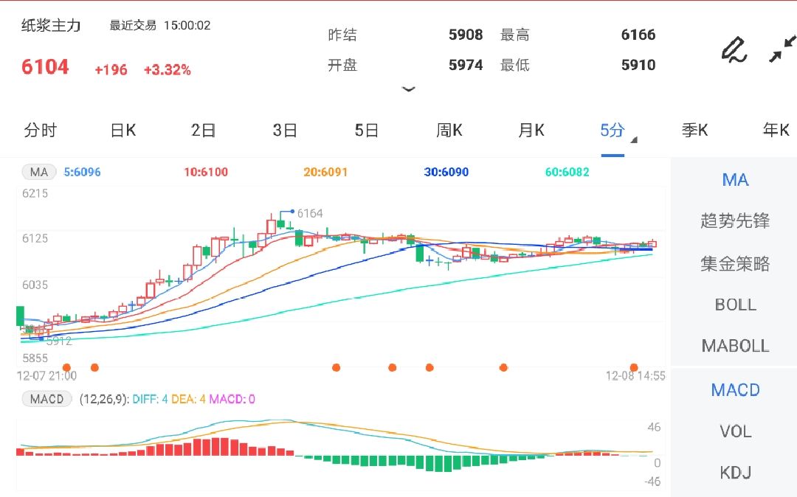Collapse fullscreen chart with shrink arrows icon
The height and width of the screenshot is (497, 797).
coord(782,49)
